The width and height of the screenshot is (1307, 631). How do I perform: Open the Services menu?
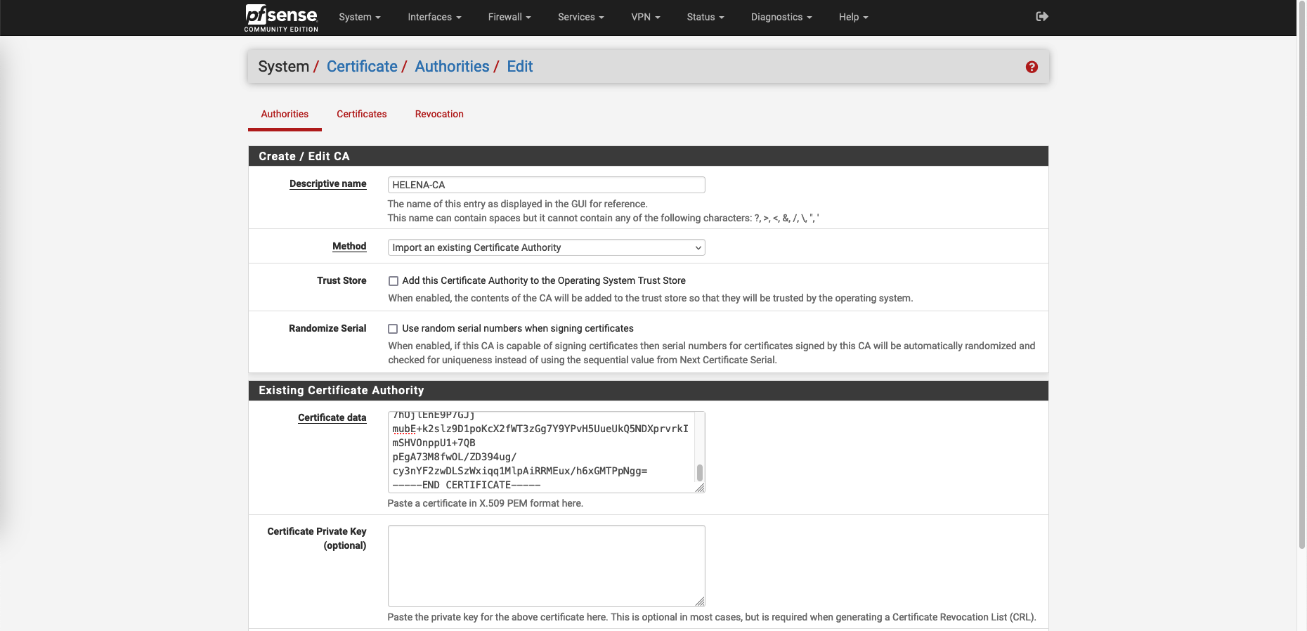coord(580,17)
